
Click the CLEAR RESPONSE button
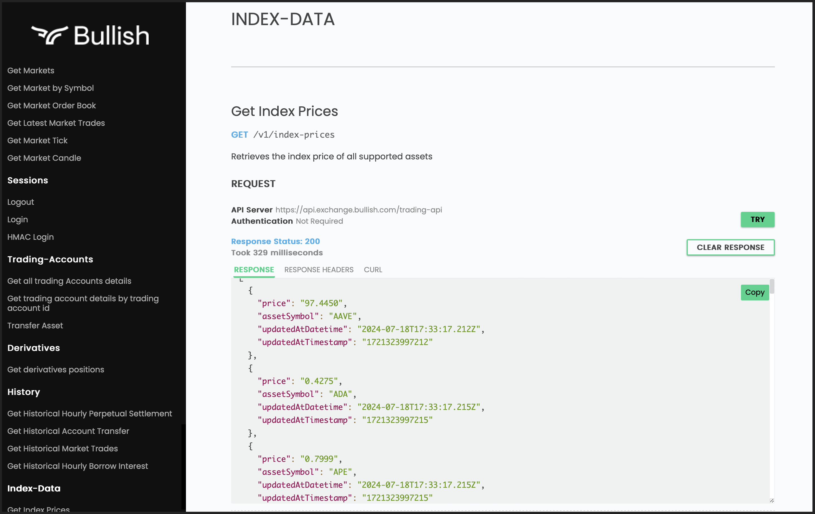click(730, 247)
